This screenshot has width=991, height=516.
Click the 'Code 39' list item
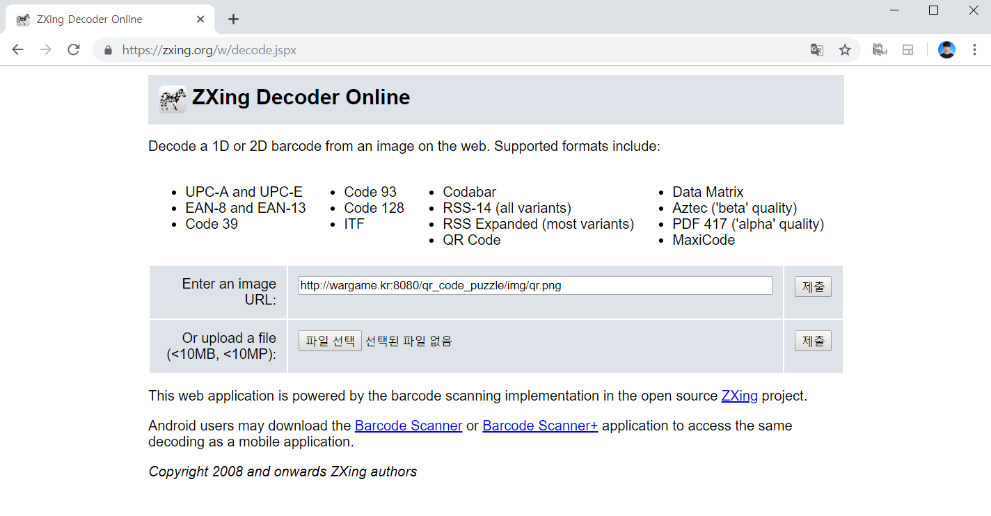212,224
